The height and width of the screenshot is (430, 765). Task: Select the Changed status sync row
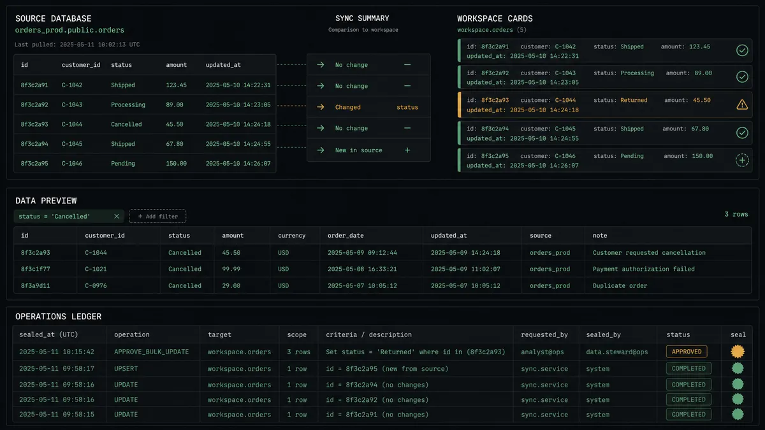(368, 107)
